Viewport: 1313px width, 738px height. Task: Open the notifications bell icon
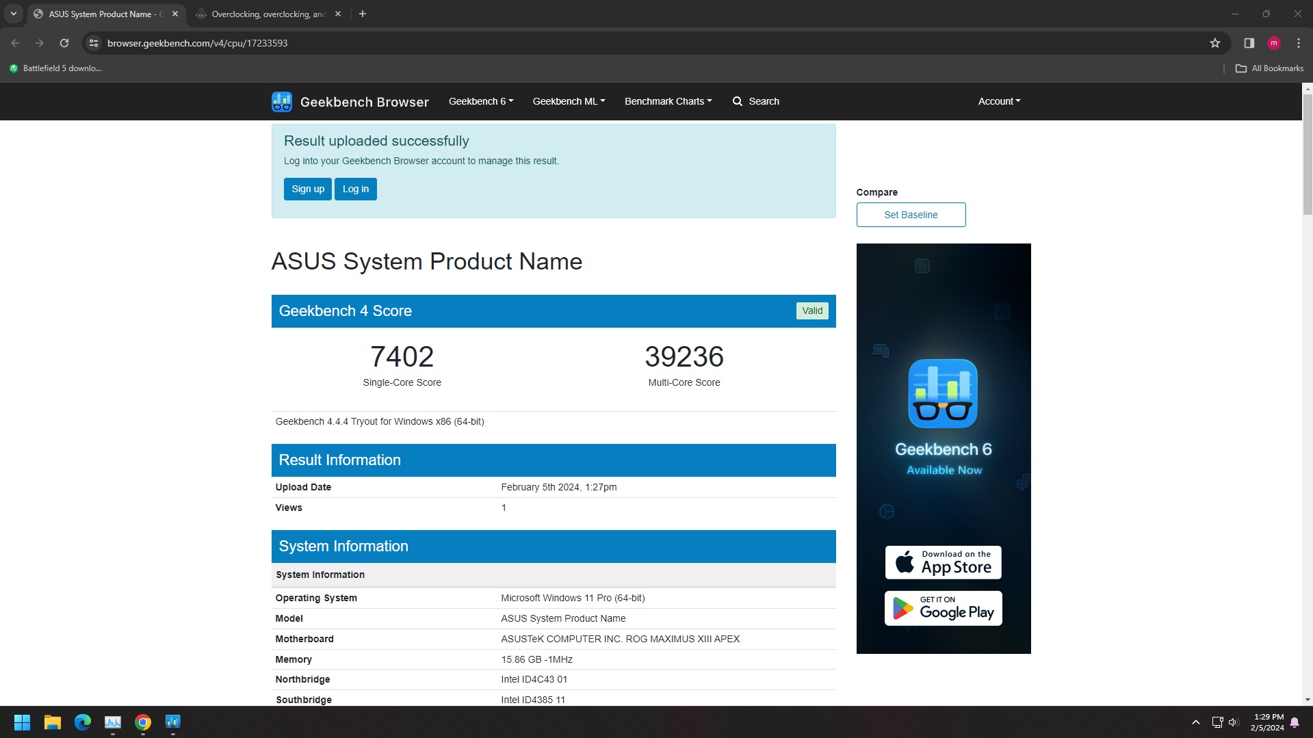(1295, 722)
